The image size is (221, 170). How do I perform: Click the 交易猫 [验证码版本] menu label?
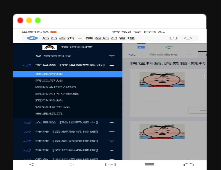click(x=67, y=122)
